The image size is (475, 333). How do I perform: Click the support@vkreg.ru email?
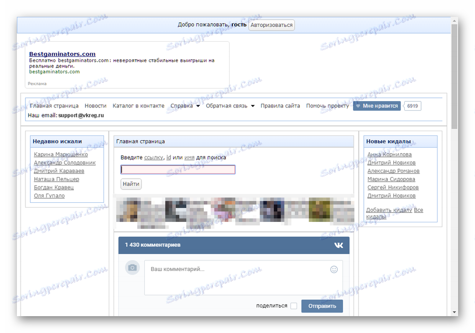click(x=81, y=115)
